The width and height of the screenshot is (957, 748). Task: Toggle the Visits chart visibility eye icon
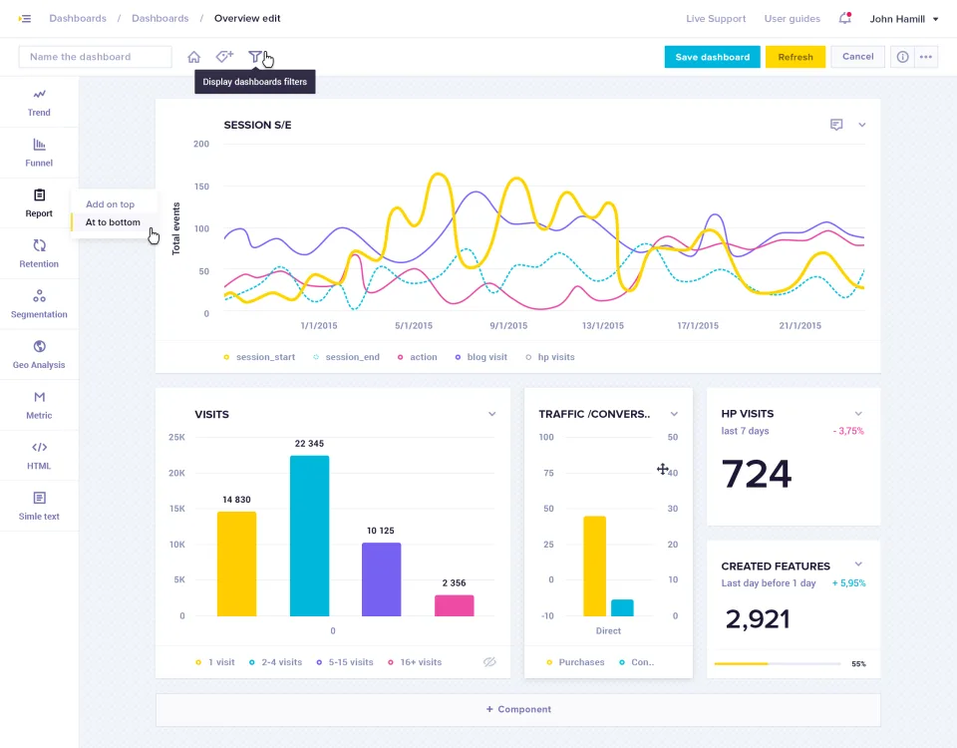coord(489,662)
